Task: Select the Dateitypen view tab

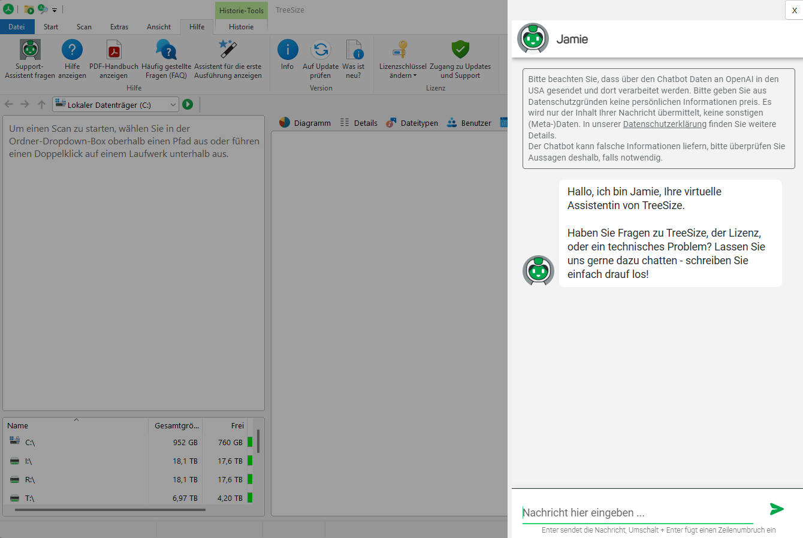Action: tap(412, 123)
